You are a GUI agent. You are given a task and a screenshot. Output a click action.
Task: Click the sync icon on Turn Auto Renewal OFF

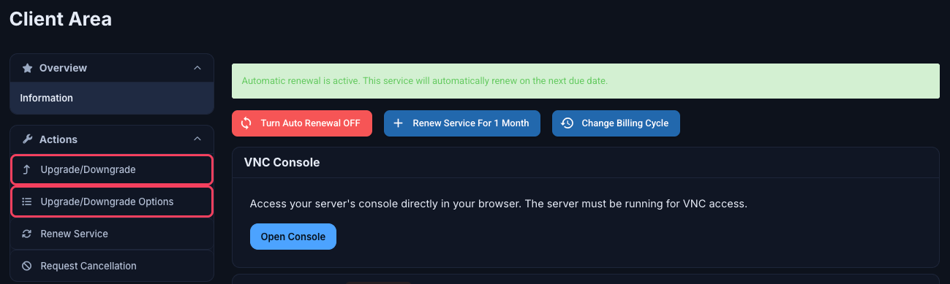(246, 123)
